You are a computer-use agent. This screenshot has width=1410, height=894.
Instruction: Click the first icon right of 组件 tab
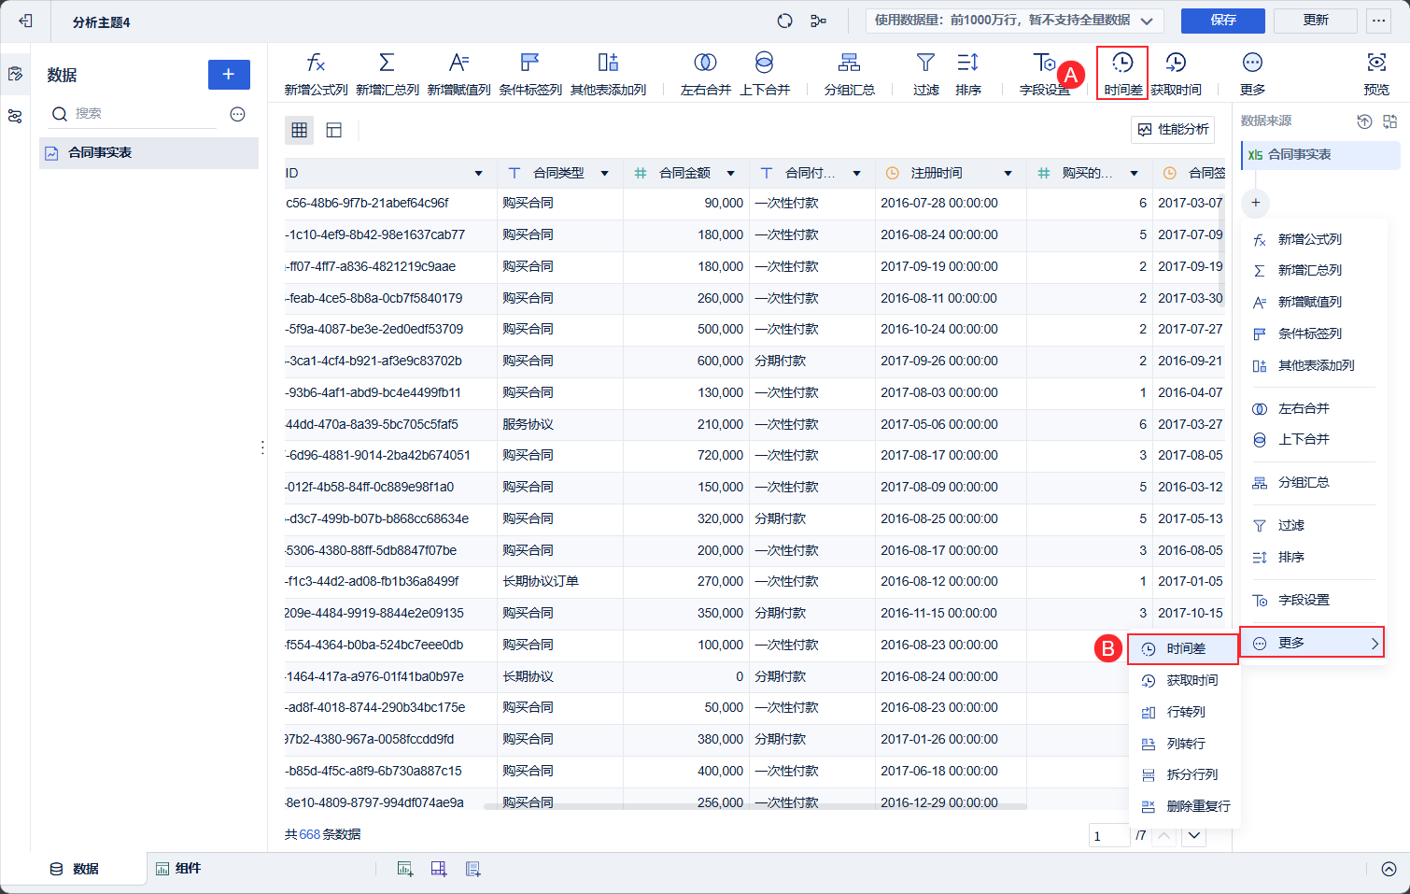(x=405, y=869)
